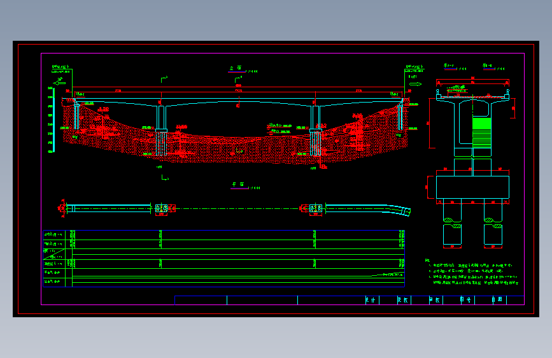Click the right-pointing direction arrow above elevation
552x358 pixels.
click(x=415, y=84)
